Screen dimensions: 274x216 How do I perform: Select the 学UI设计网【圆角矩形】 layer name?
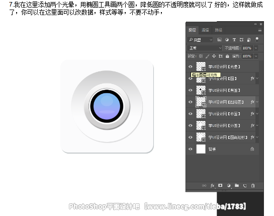pyautogui.click(x=228, y=137)
